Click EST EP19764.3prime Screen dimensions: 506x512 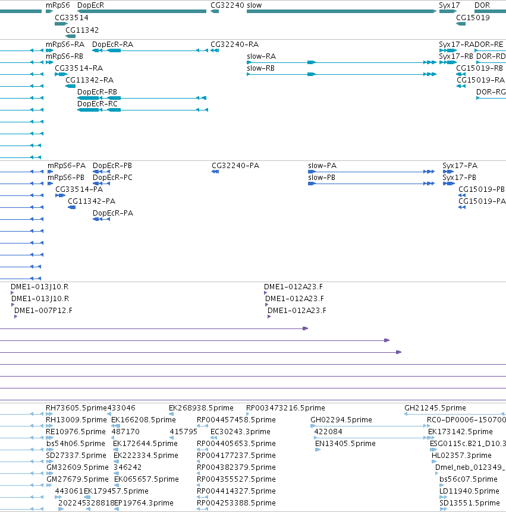pos(144,503)
